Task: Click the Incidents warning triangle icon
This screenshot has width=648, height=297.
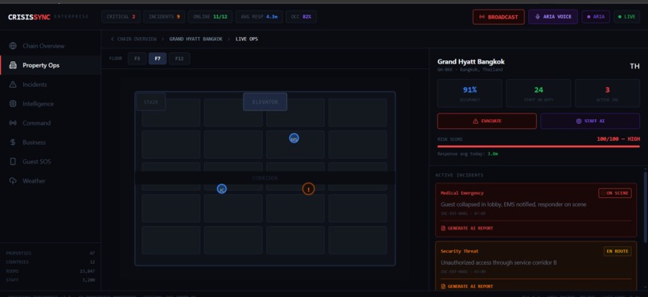Action: point(13,85)
